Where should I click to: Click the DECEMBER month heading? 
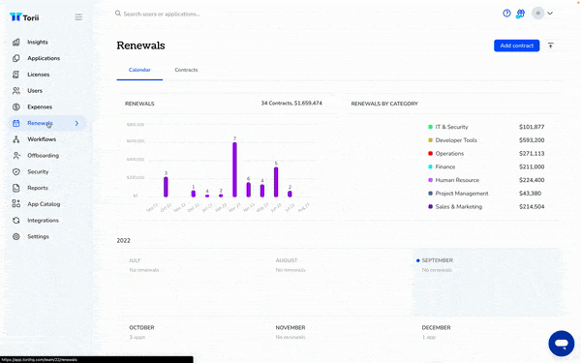[x=436, y=327]
